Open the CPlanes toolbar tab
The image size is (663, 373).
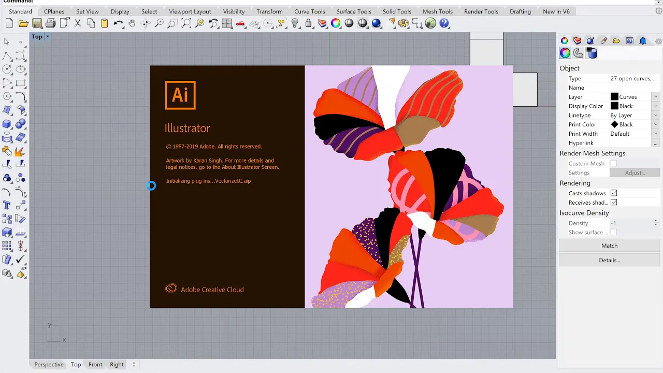pos(54,11)
